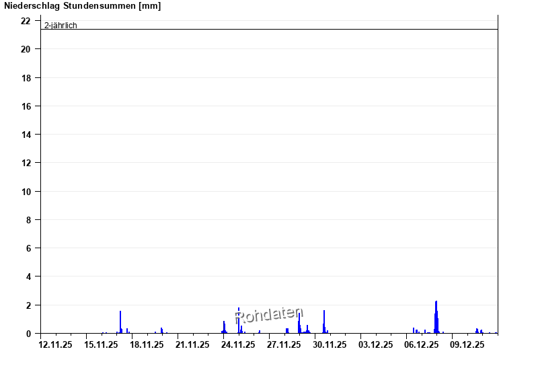Click the y-axis value 6

28,248
